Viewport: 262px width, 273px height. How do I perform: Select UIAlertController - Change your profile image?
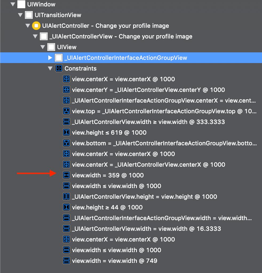pos(106,26)
